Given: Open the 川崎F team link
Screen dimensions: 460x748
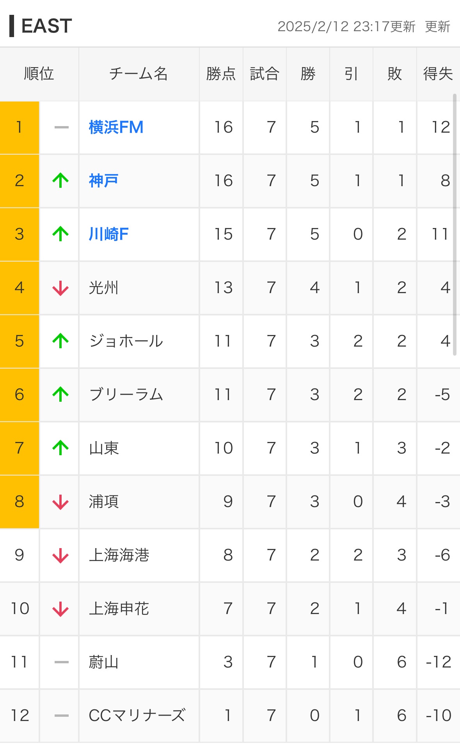Looking at the screenshot, I should tap(108, 234).
